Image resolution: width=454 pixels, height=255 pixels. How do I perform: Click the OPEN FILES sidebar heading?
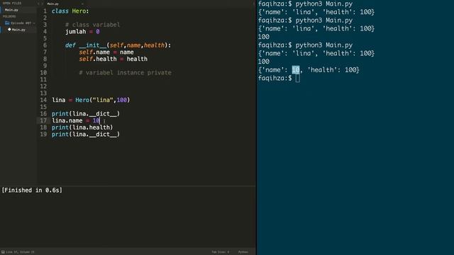pos(12,3)
